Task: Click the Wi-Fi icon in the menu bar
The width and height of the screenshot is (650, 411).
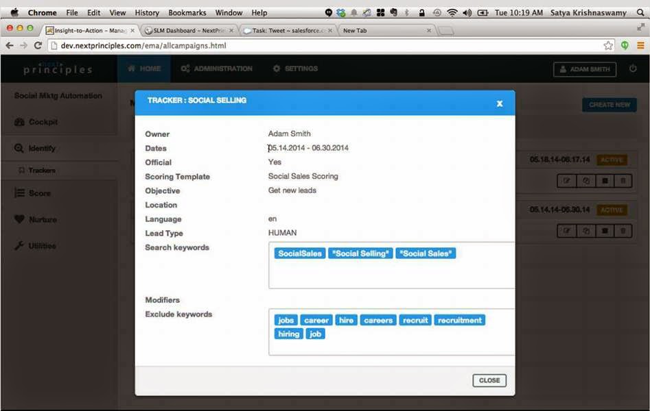Action: [x=452, y=13]
